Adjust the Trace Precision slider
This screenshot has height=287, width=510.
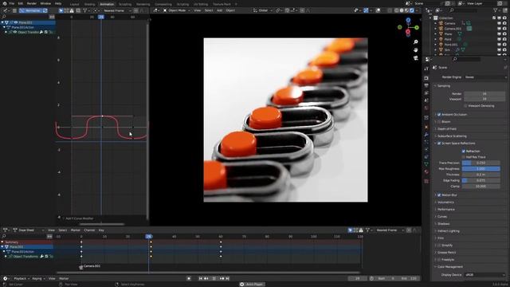(481, 163)
